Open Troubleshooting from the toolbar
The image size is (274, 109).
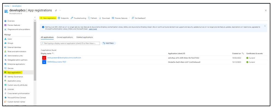click(78, 18)
